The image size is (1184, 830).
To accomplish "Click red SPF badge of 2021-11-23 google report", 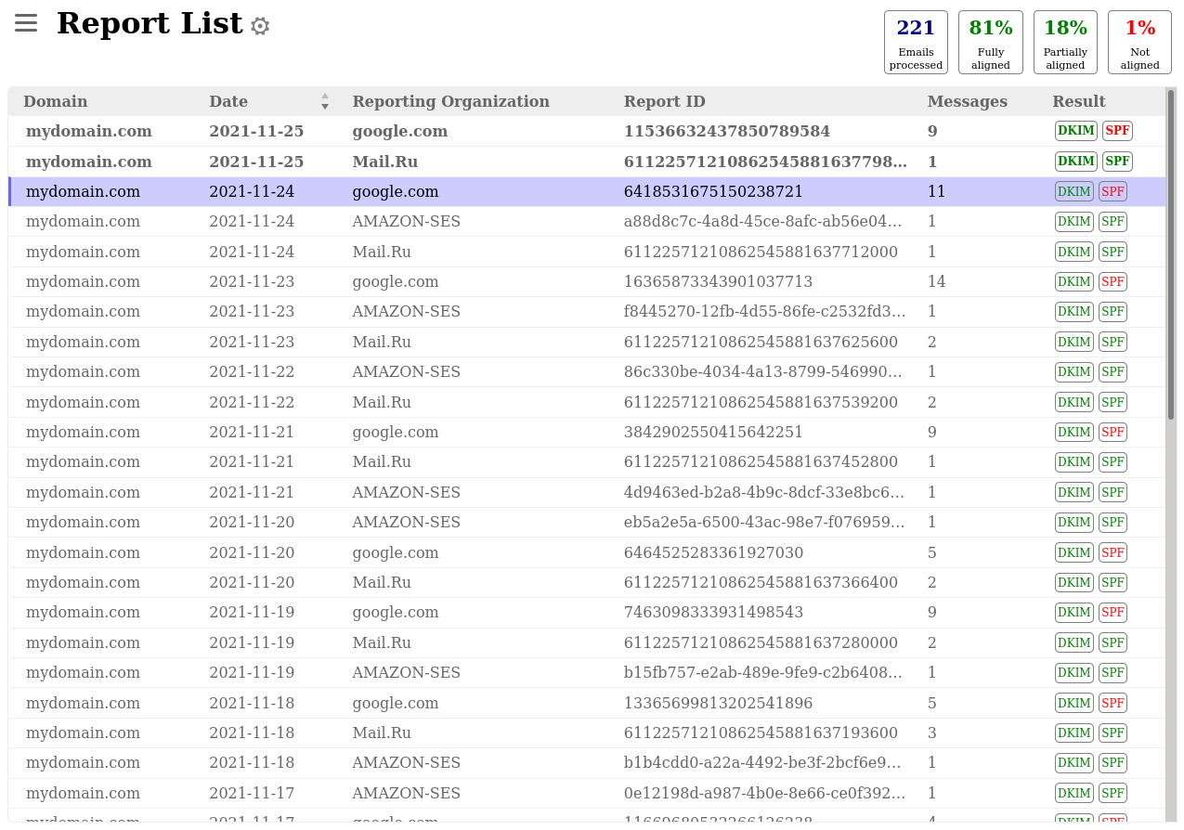I will 1112,281.
